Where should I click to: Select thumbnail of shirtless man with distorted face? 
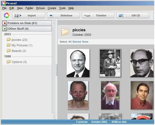coord(78,95)
